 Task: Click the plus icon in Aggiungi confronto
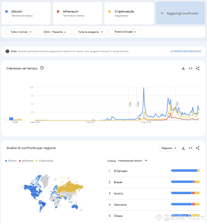click(162, 13)
